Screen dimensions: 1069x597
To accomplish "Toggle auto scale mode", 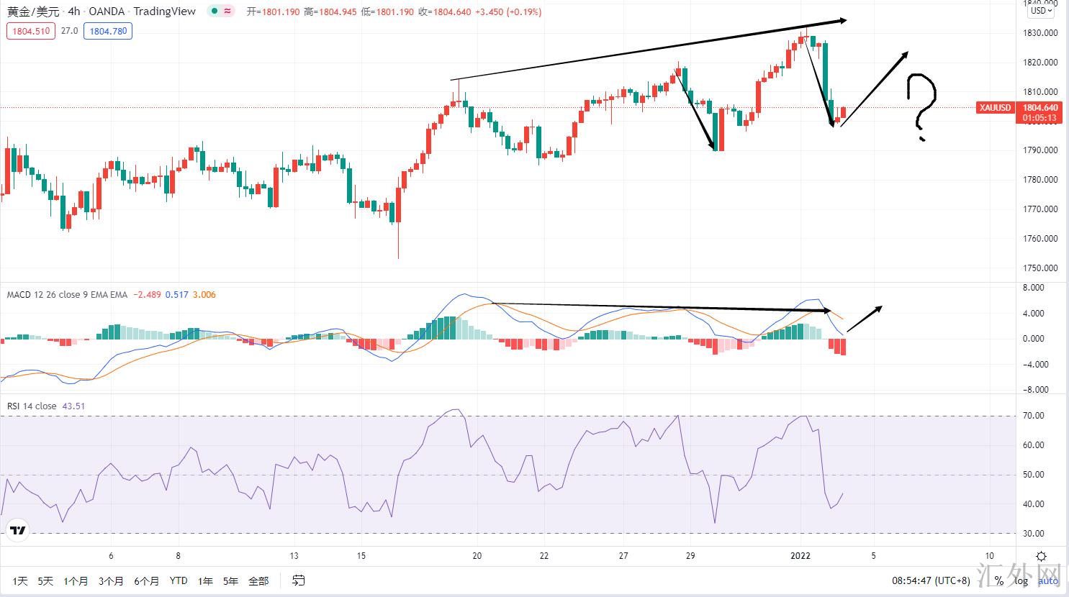I will (1048, 580).
